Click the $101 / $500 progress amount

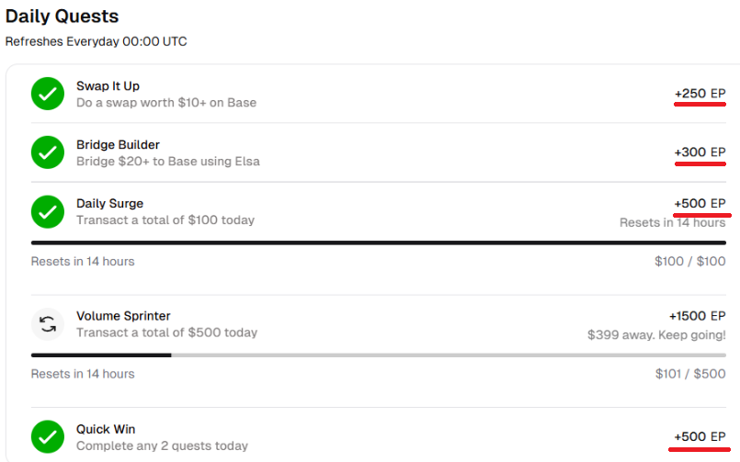click(690, 374)
